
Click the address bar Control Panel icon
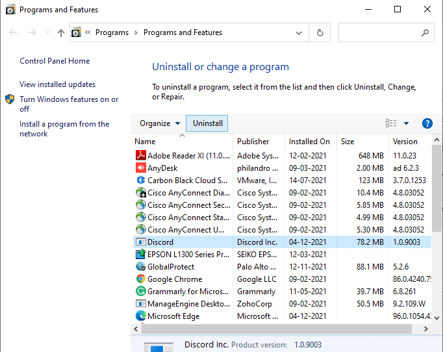tap(76, 32)
